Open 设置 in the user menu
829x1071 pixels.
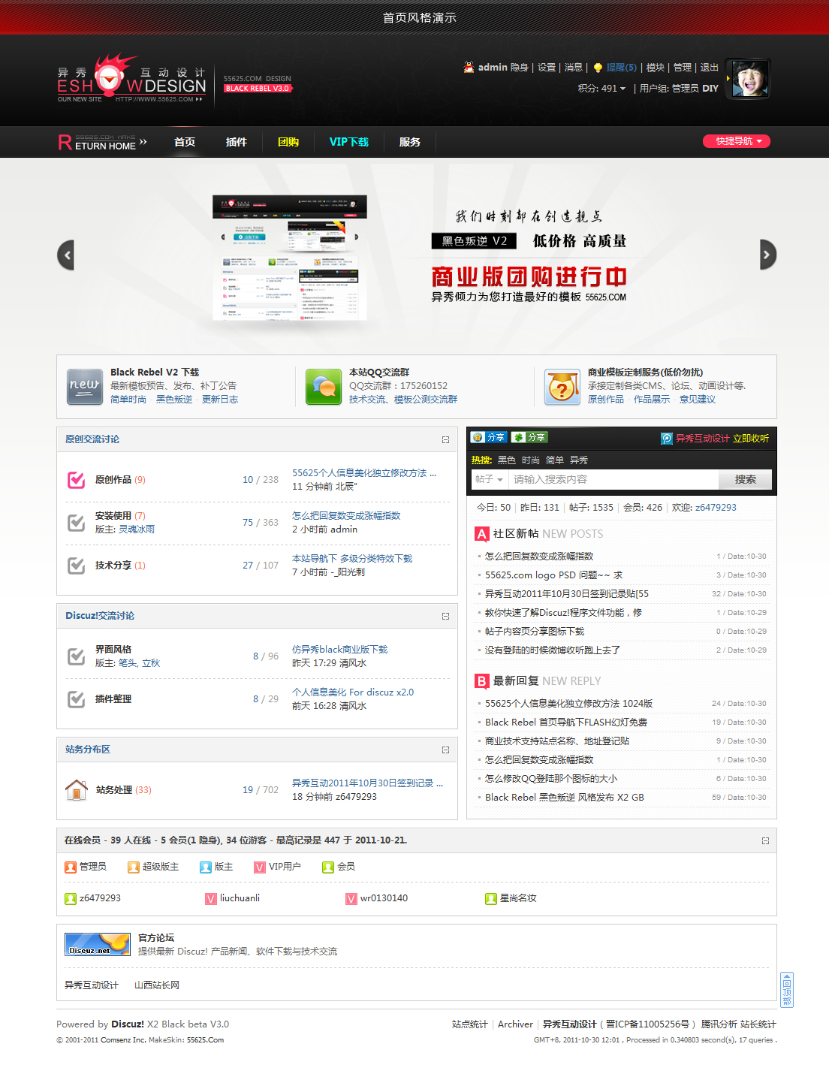pos(547,68)
